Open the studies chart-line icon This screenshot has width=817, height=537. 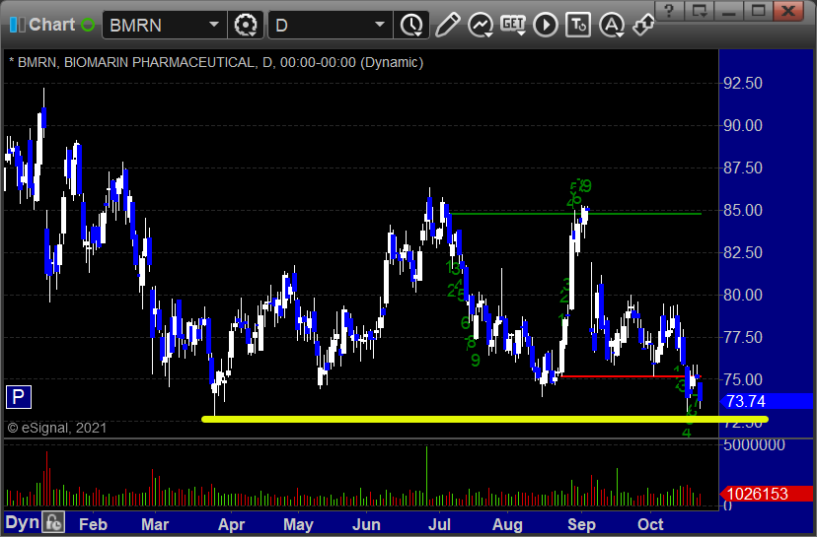tap(481, 25)
